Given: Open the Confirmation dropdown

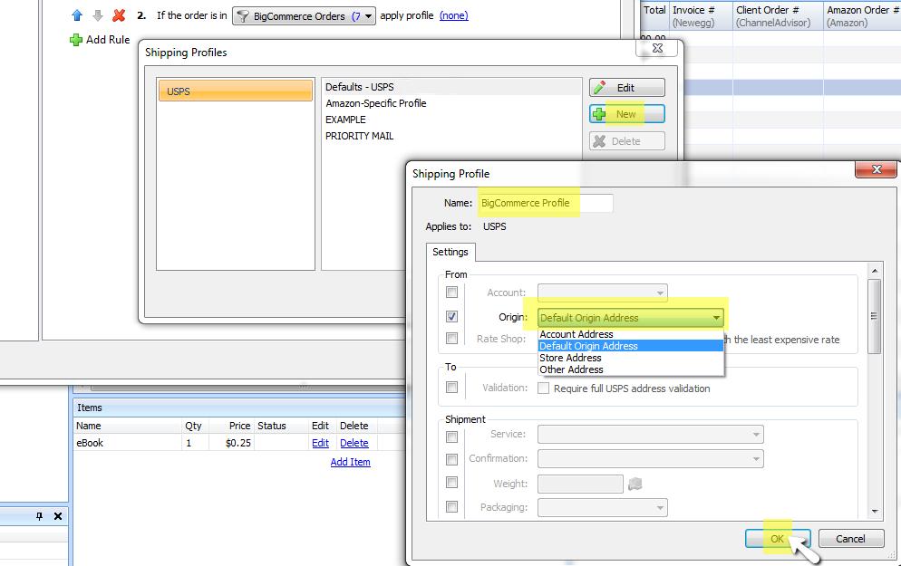Looking at the screenshot, I should [x=651, y=458].
